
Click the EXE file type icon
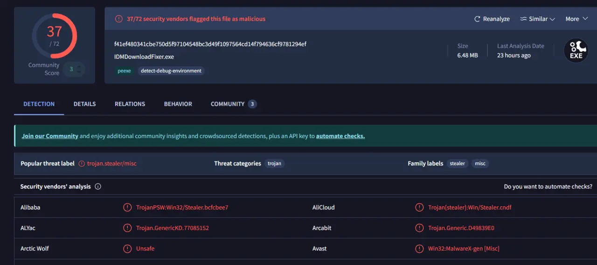coord(576,50)
